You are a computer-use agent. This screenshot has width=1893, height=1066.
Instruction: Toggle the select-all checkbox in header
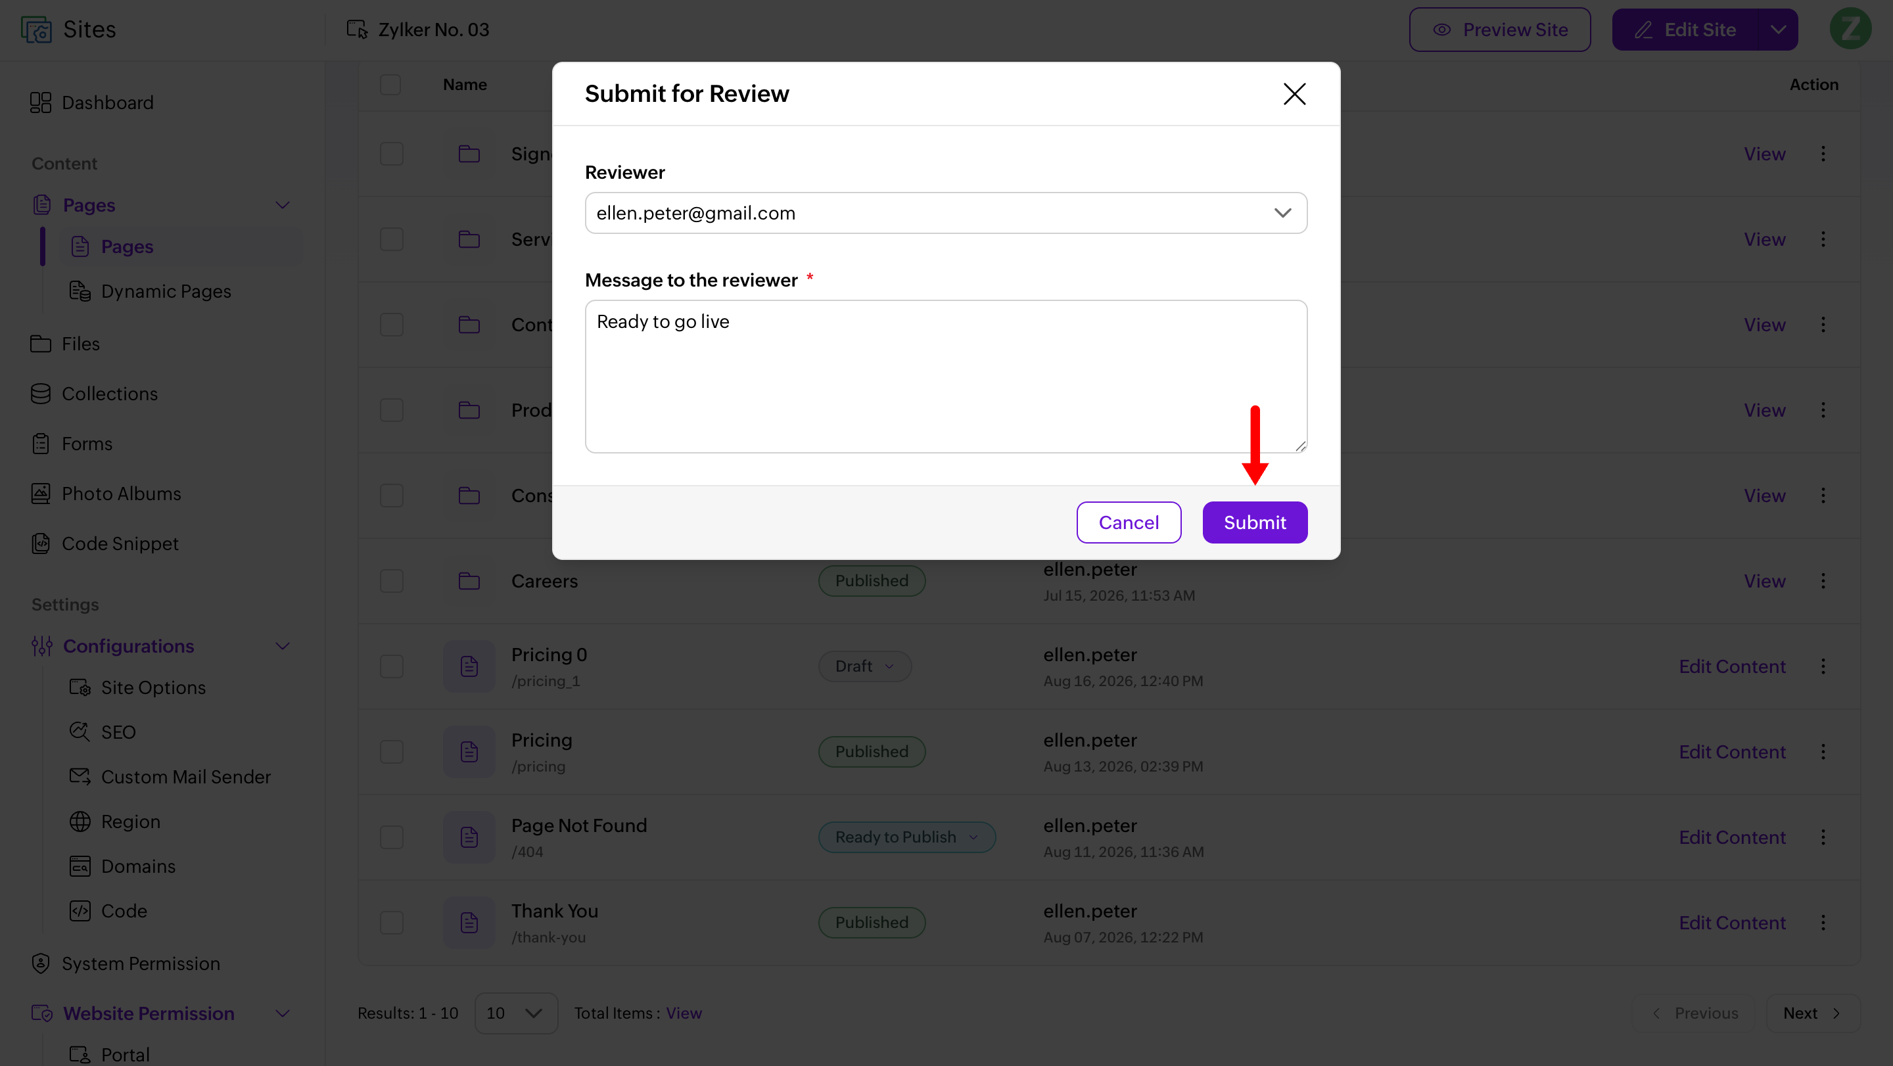[x=390, y=85]
